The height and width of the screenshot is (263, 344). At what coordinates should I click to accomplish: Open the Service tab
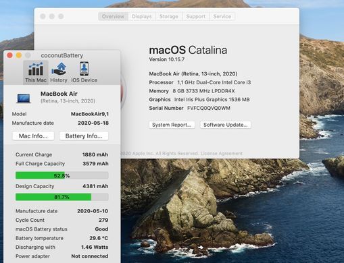[x=222, y=16]
